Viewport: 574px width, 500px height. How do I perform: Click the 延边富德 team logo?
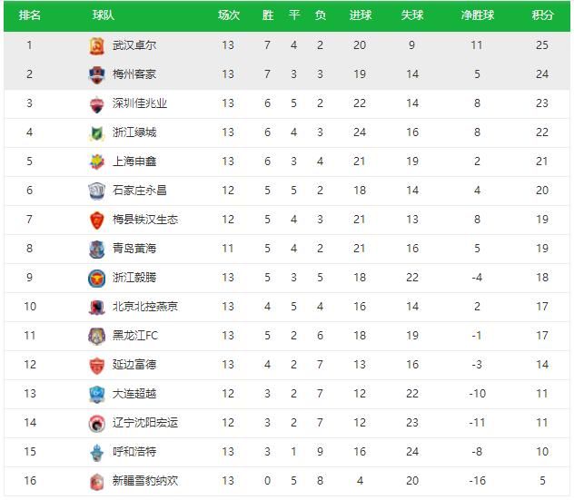point(96,365)
